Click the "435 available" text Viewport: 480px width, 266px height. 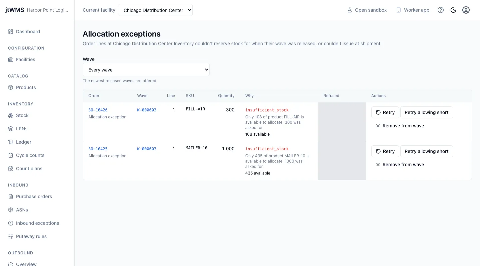[258, 173]
